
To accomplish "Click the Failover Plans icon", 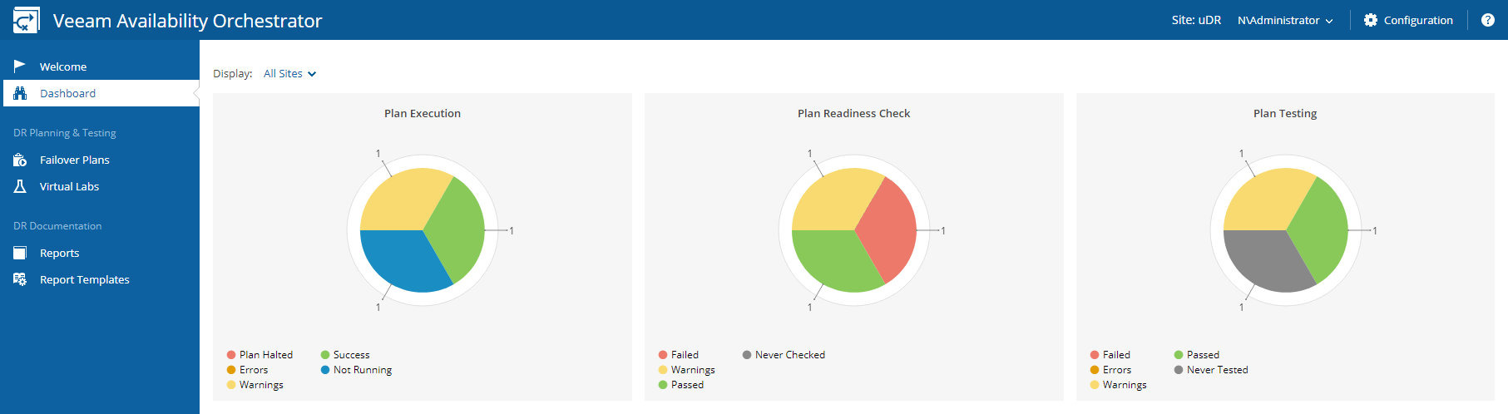I will pyautogui.click(x=20, y=160).
